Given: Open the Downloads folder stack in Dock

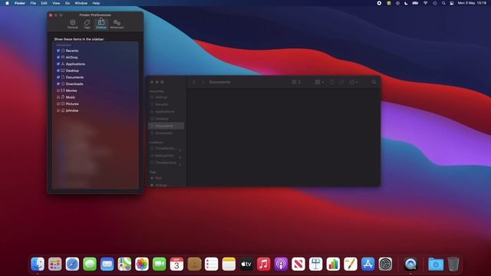Looking at the screenshot, I should coord(436,264).
